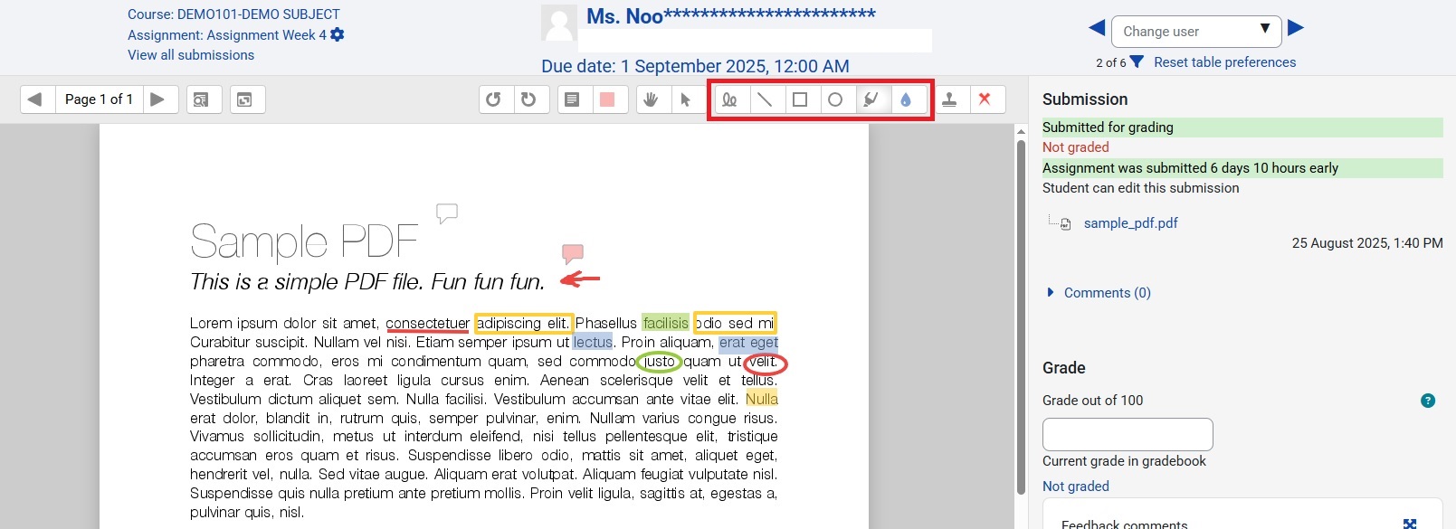The width and height of the screenshot is (1456, 529).
Task: Select the Comment tool icon
Action: pyautogui.click(x=572, y=99)
